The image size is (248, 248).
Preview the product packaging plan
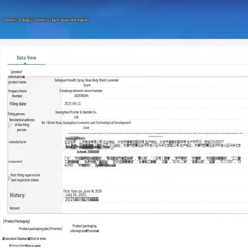[x=40, y=229]
